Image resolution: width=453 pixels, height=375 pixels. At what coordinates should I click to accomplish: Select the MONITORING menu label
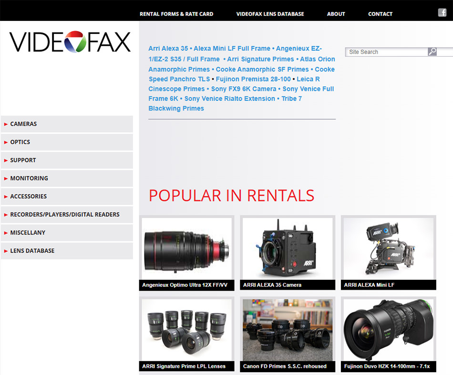(x=29, y=178)
